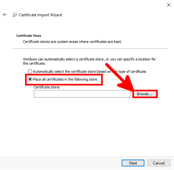Image resolution: width=174 pixels, height=170 pixels.
Task: Click text 'Windows can automatically select a certificate store'
Action: click(63, 59)
